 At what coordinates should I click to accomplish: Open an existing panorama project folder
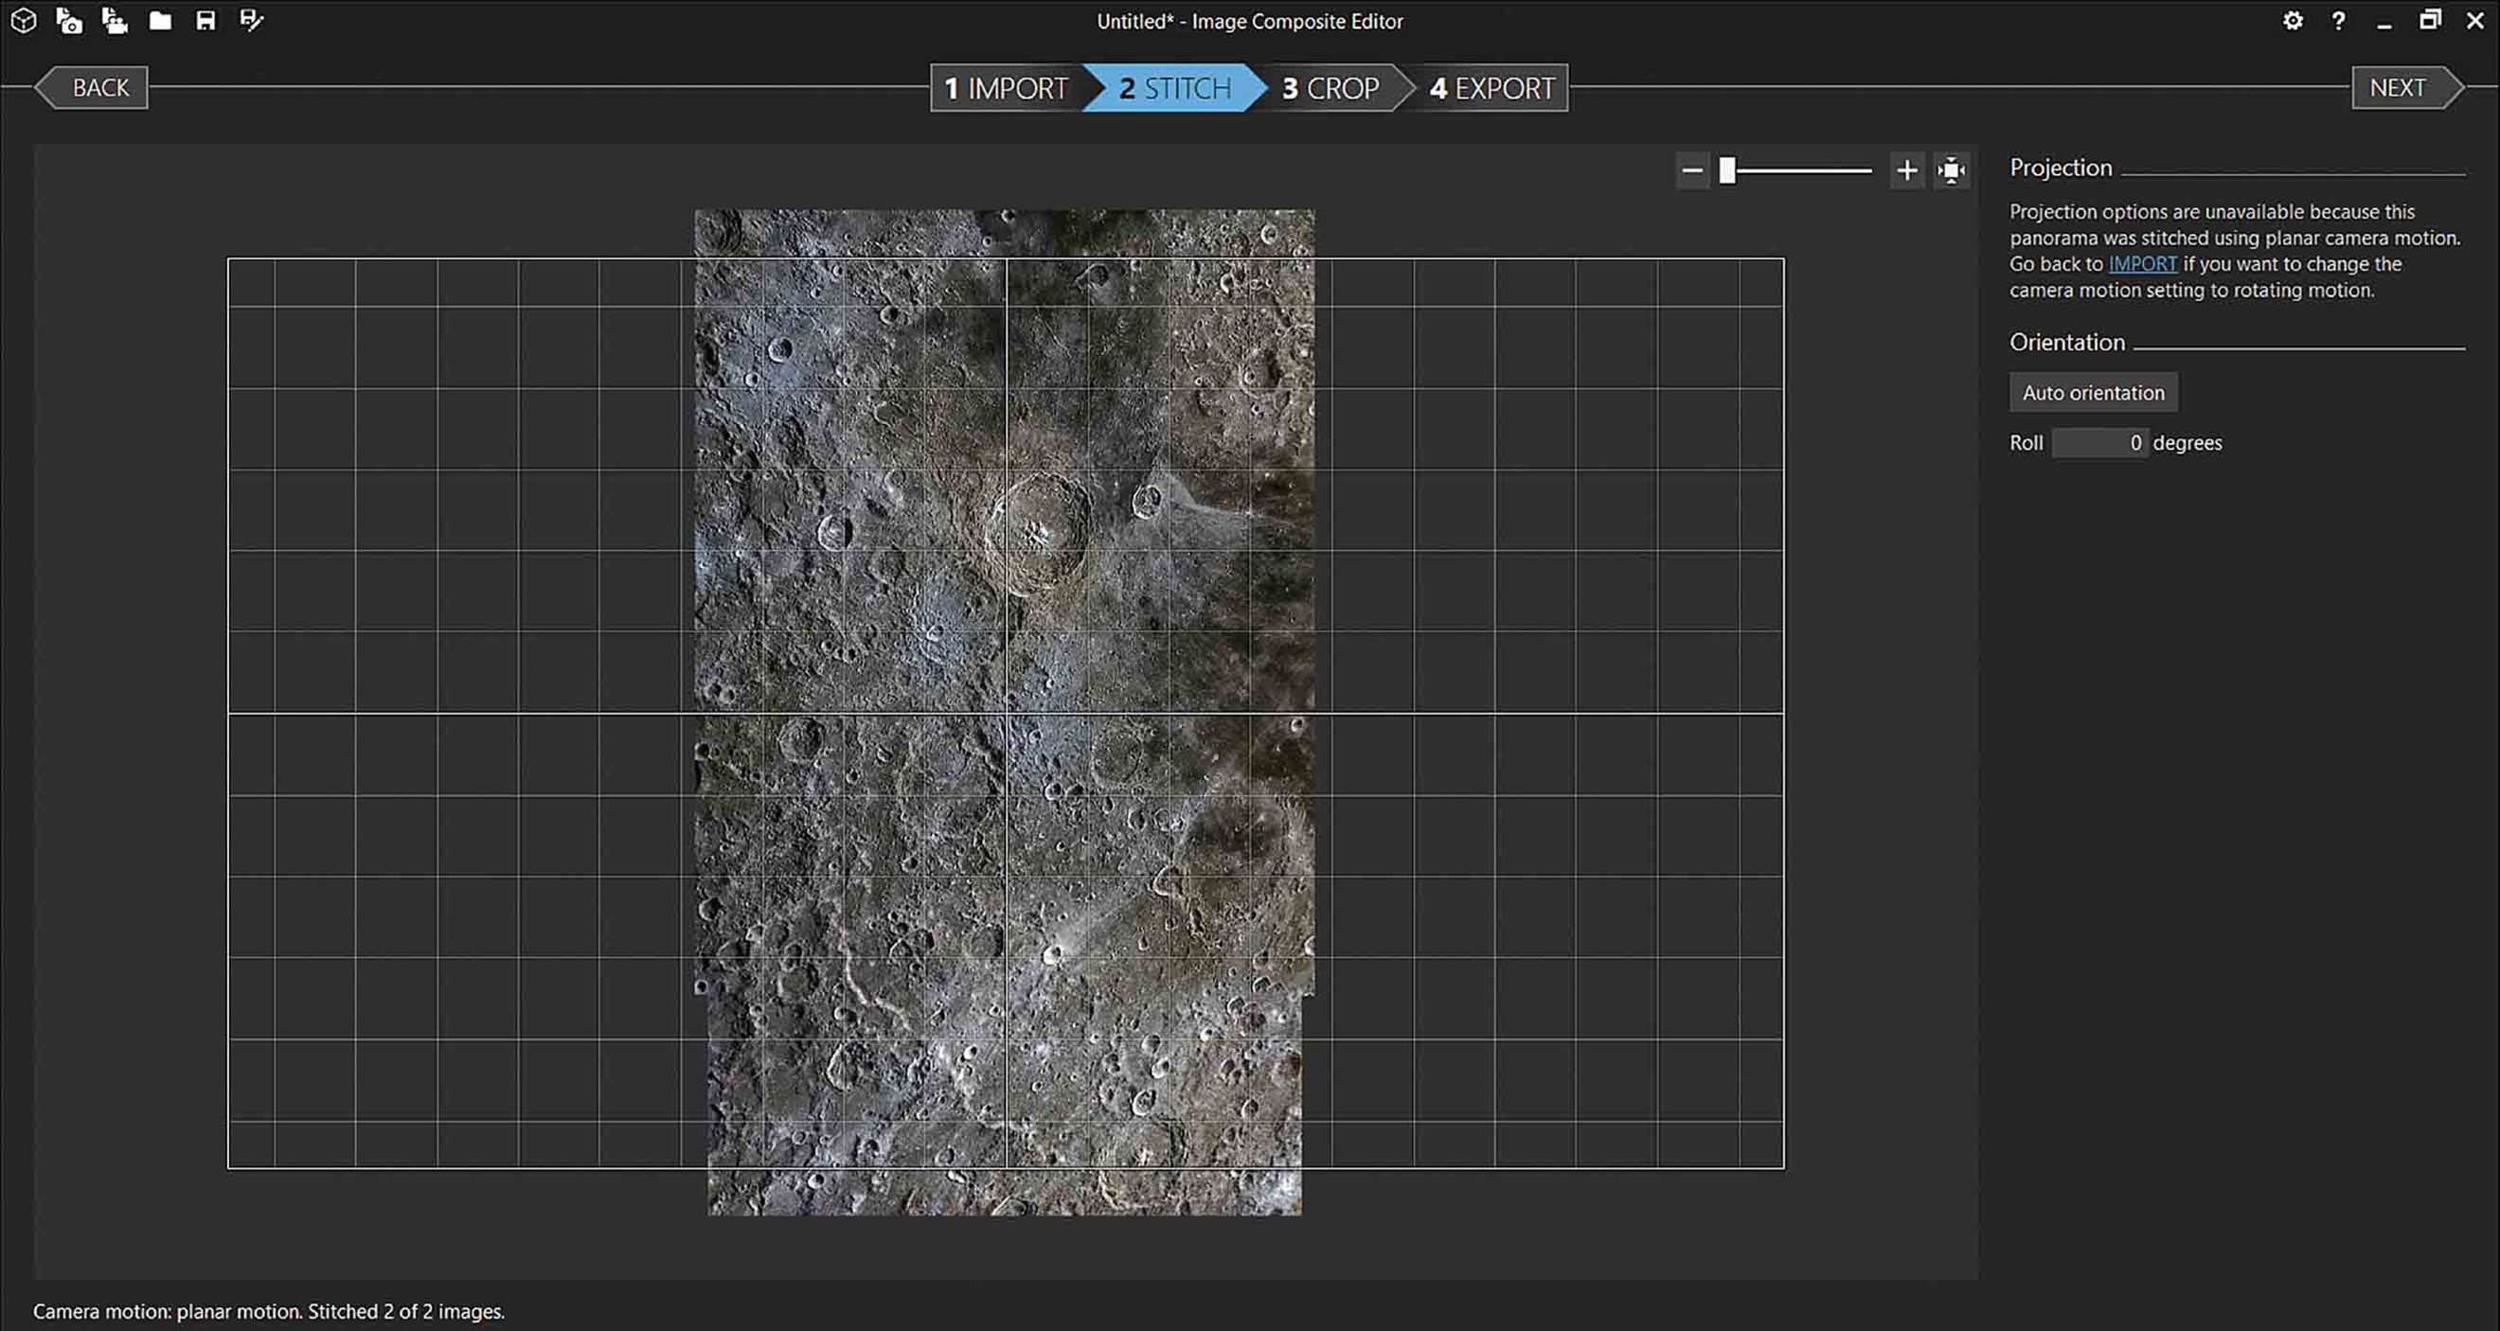[160, 21]
